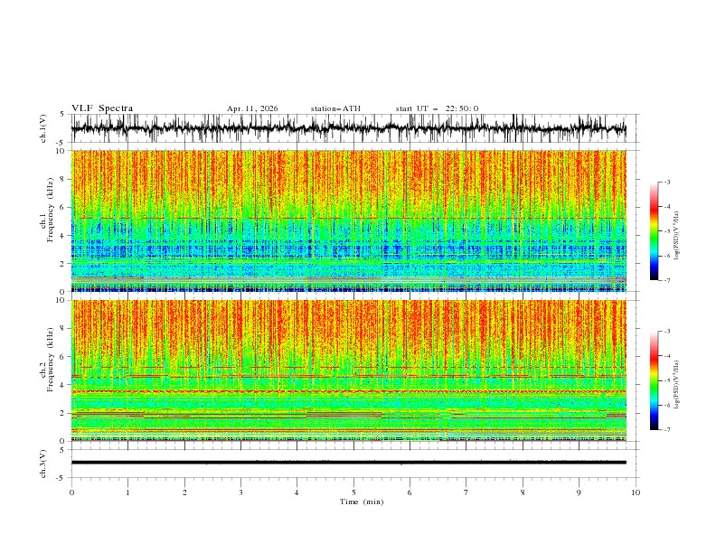The height and width of the screenshot is (553, 716).
Task: Click the time axis tick label "0"
Action: coord(71,492)
